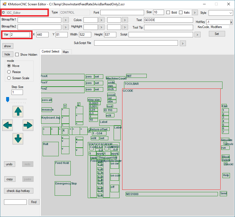Click the right arrow move button
The image size is (235, 217).
coord(28,125)
